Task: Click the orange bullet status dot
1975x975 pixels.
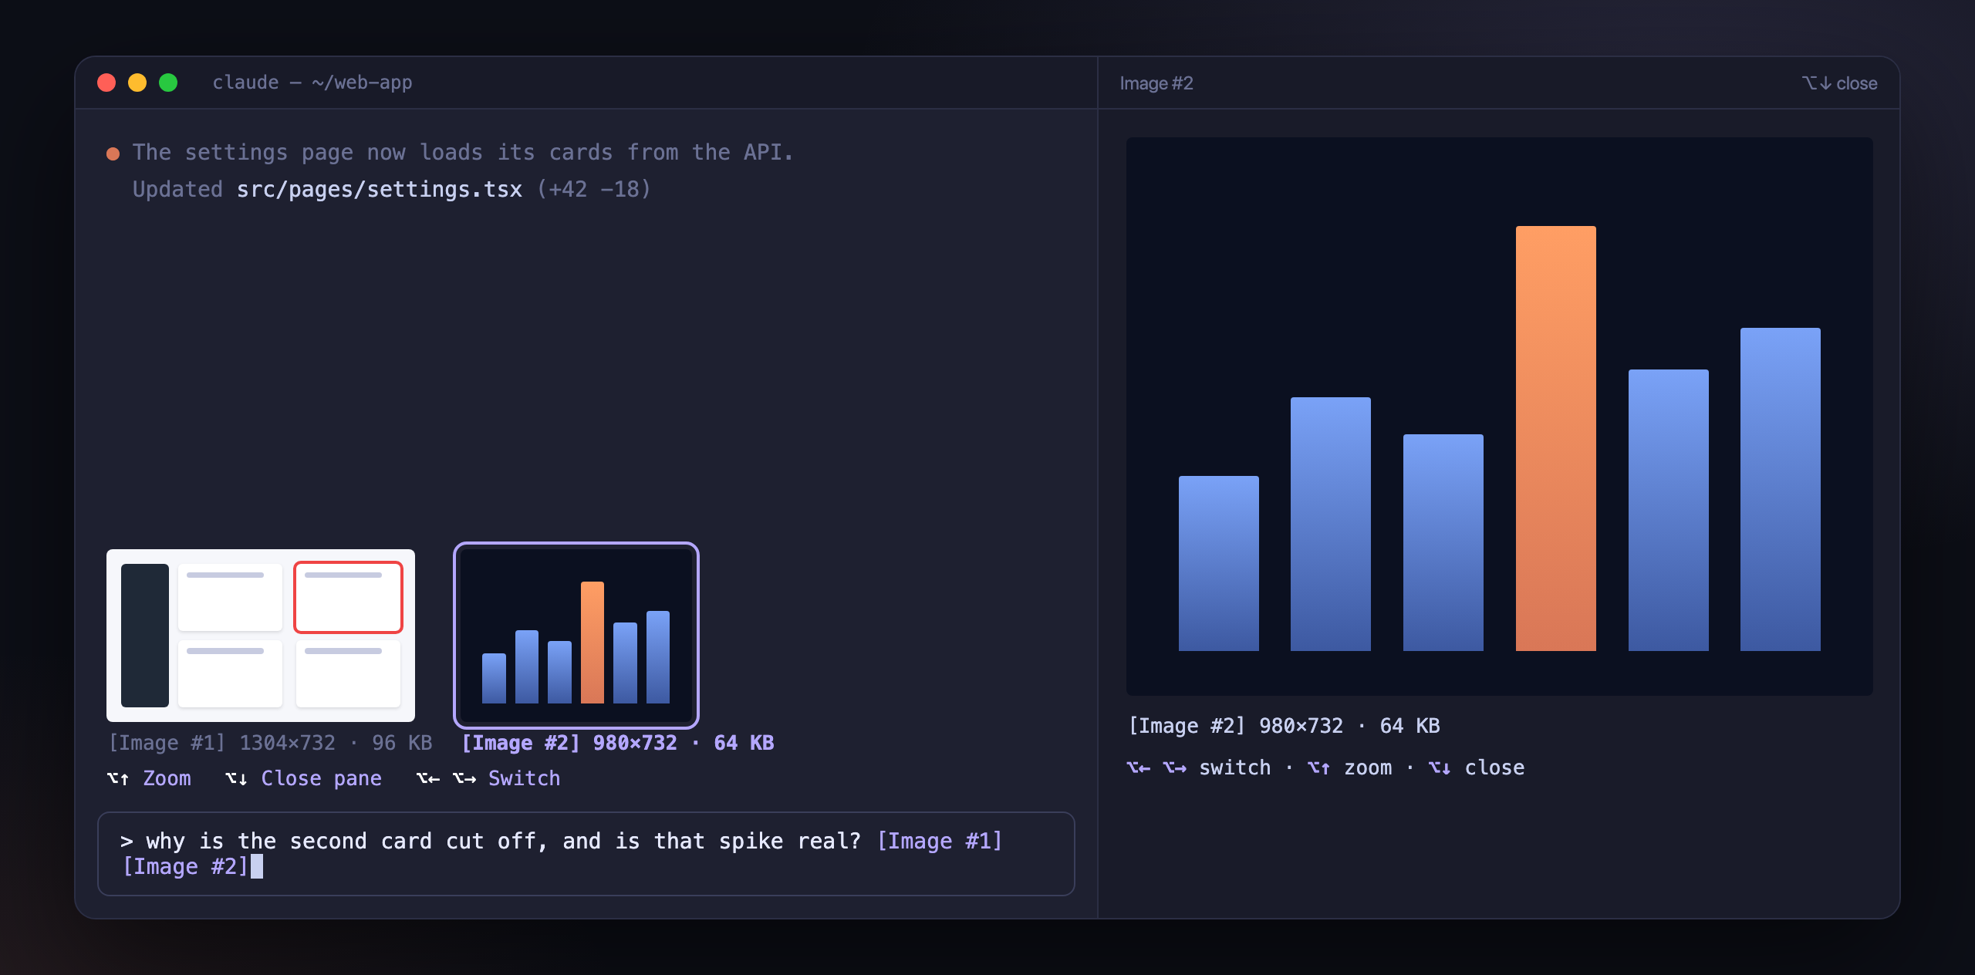Action: click(x=113, y=154)
